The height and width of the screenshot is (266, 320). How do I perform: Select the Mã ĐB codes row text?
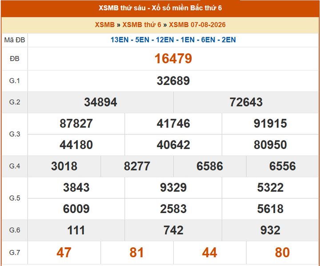coord(173,40)
